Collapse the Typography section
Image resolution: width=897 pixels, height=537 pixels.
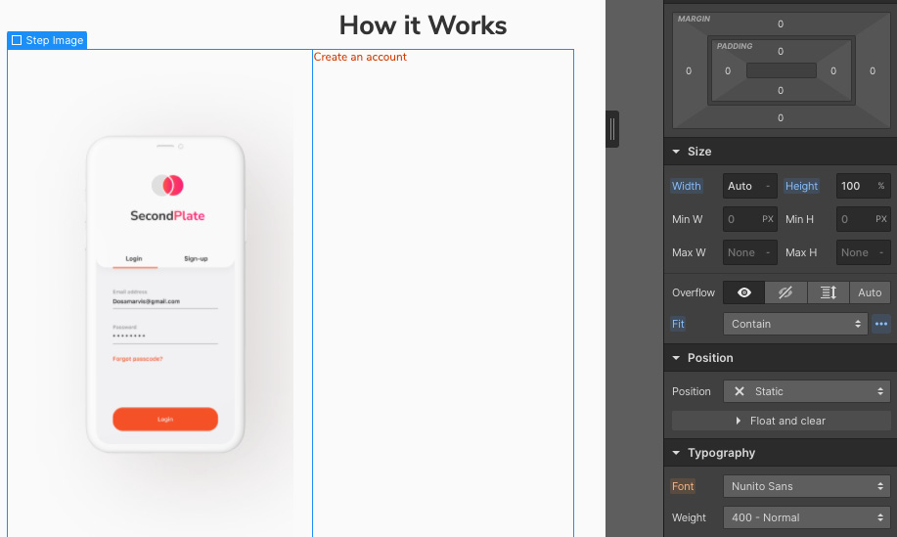(x=677, y=453)
